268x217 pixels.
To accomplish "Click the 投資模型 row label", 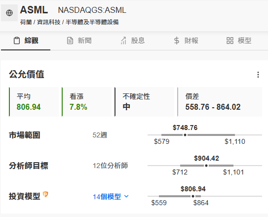I will click(25, 196).
